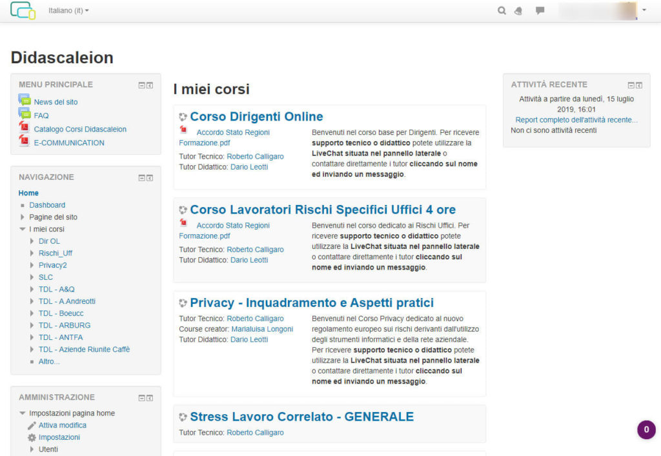This screenshot has width=661, height=456.
Task: Open the user menu dropdown arrow
Action: click(644, 11)
